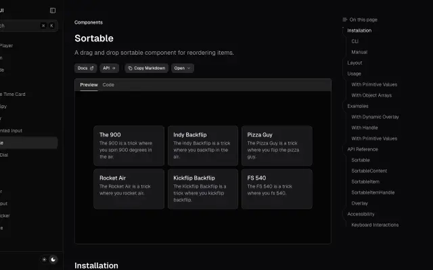Open With Dynamic Overlay outline link
This screenshot has width=433, height=270.
point(375,117)
